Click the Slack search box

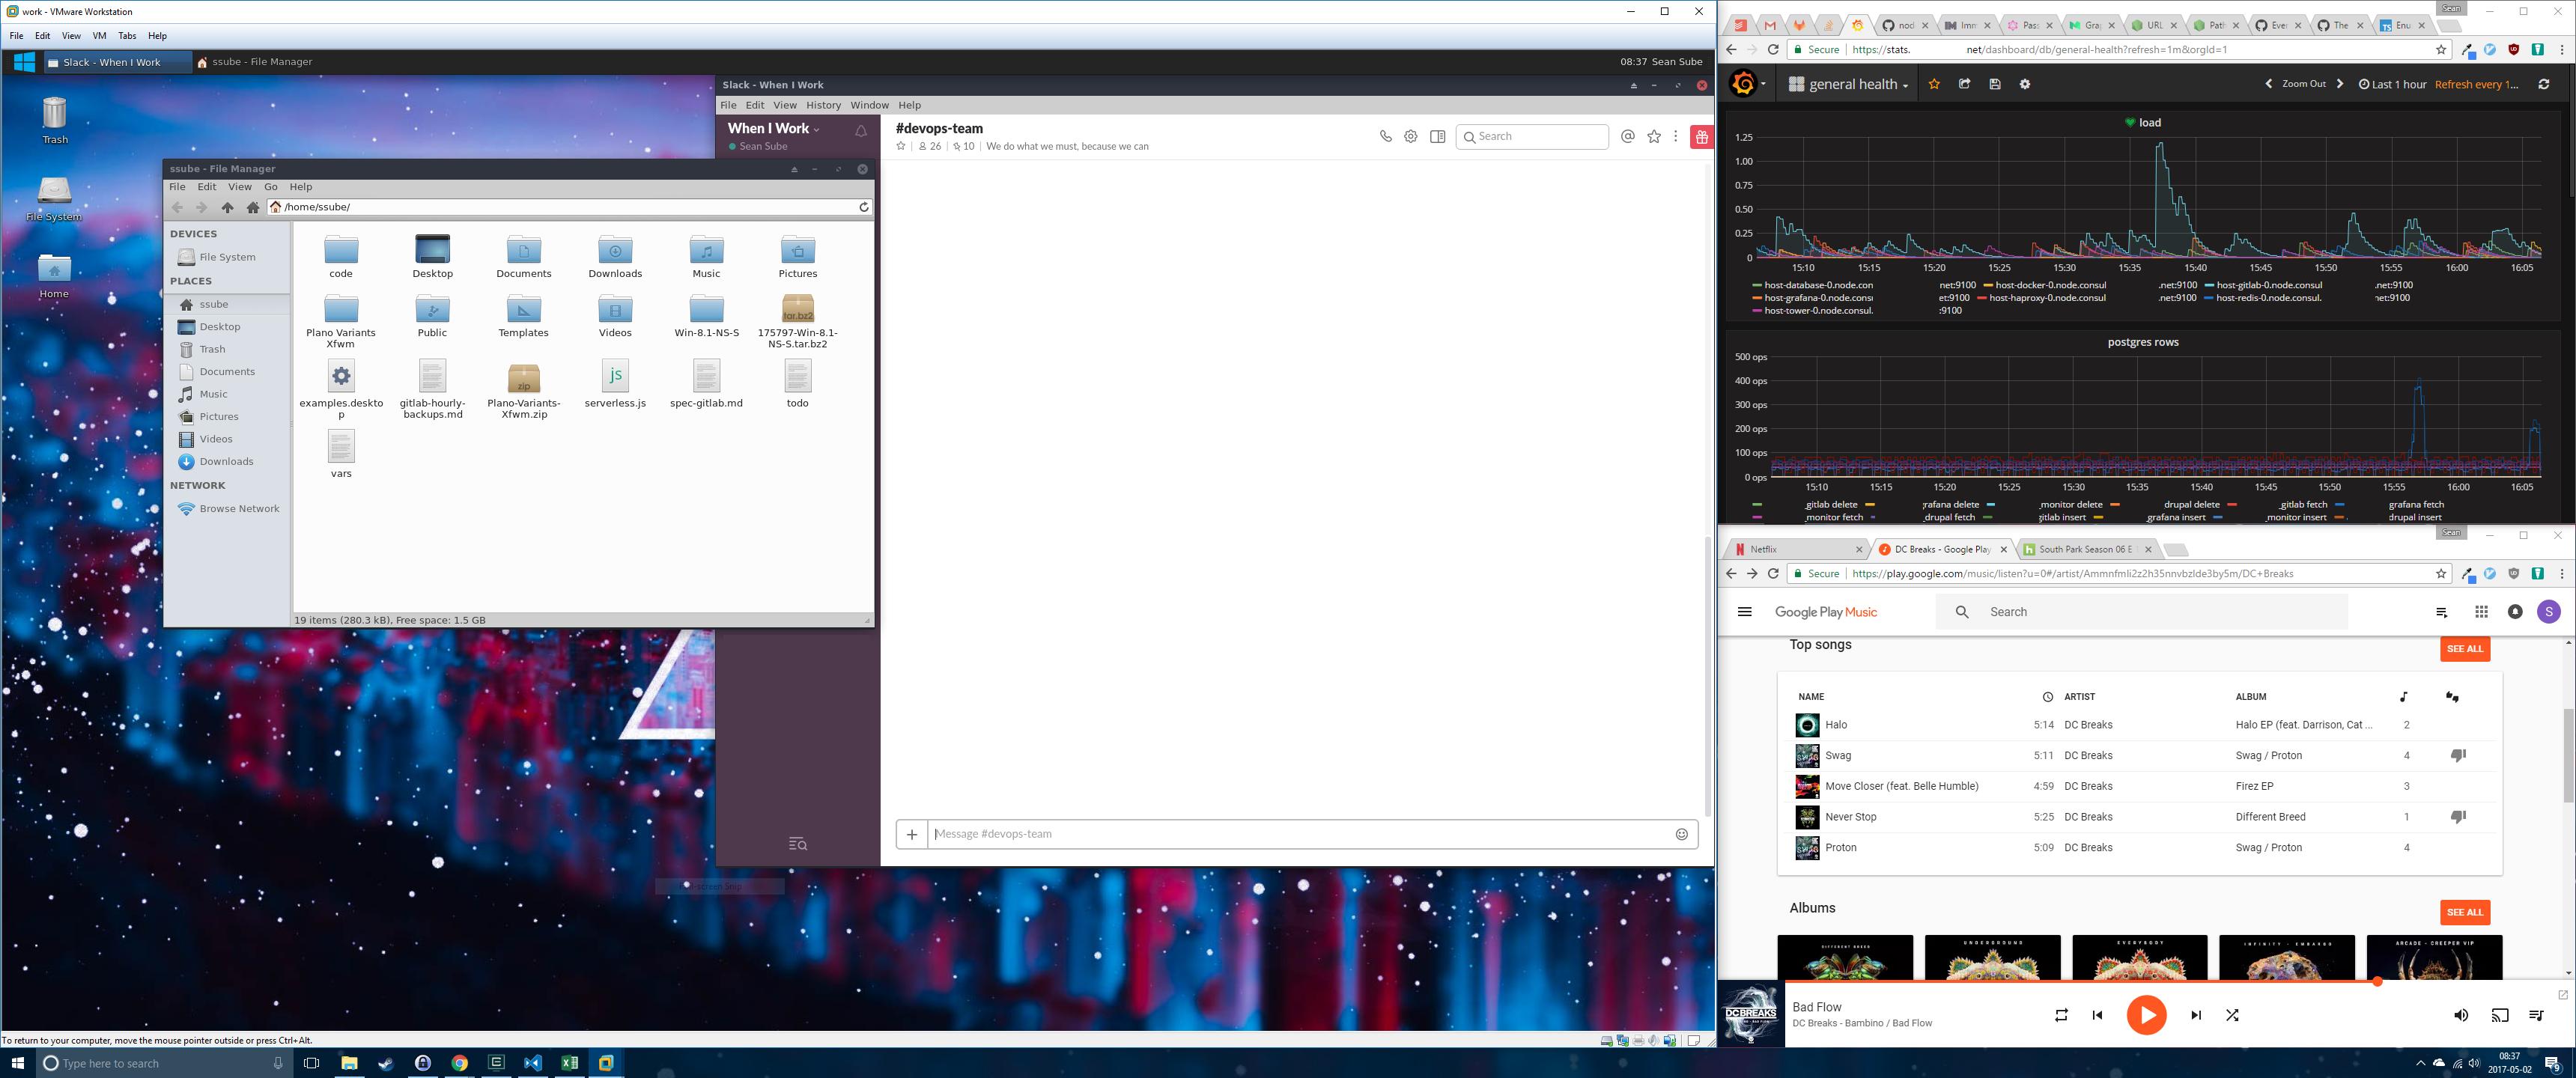pyautogui.click(x=1531, y=136)
